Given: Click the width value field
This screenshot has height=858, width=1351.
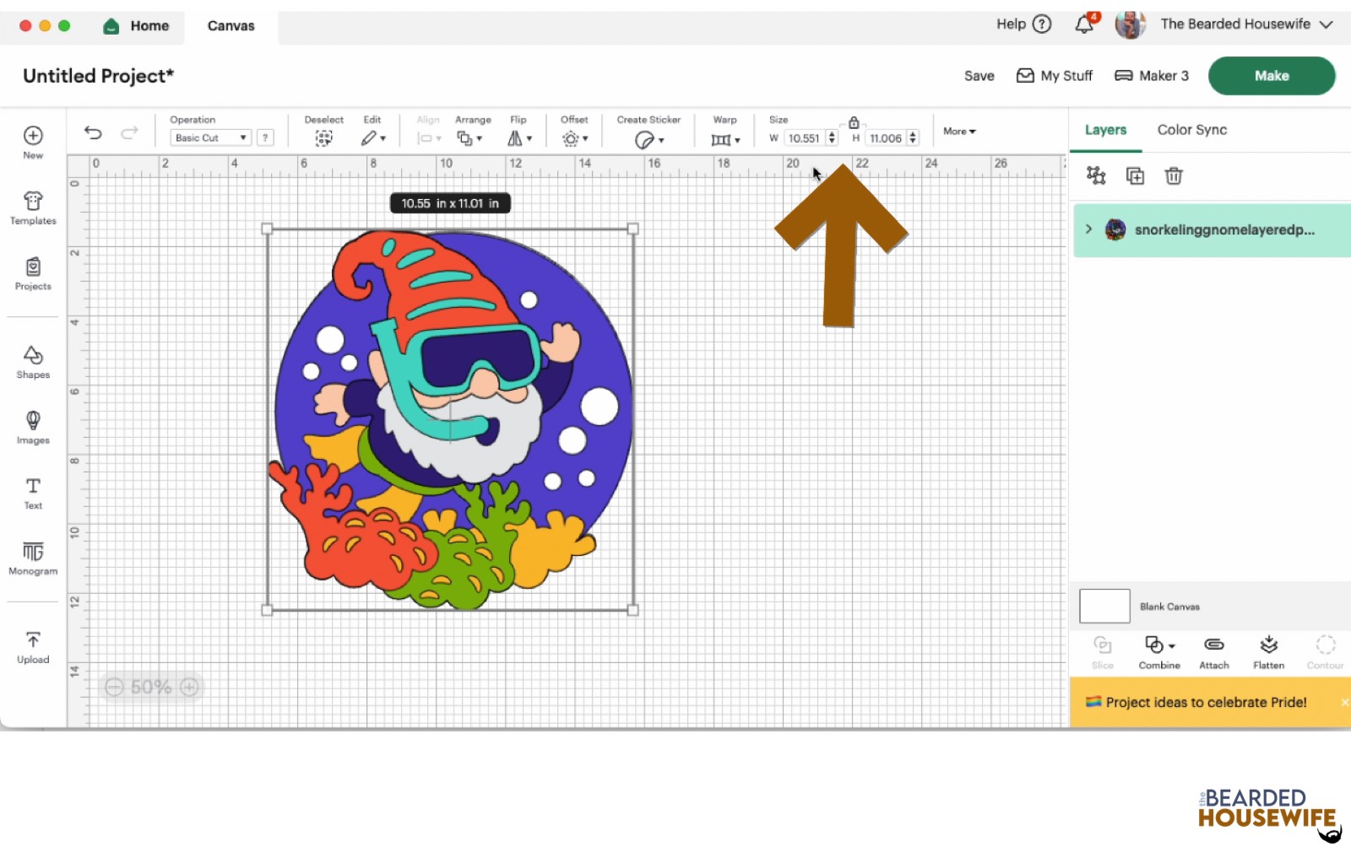Looking at the screenshot, I should [804, 138].
